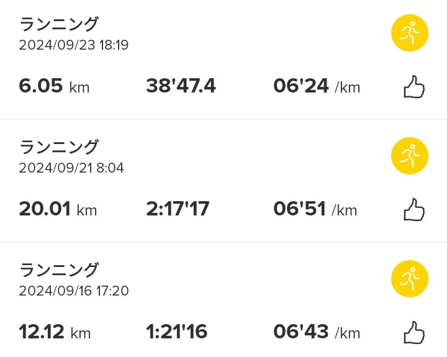Like the 12.12 km run
447x357 pixels.
pyautogui.click(x=414, y=333)
